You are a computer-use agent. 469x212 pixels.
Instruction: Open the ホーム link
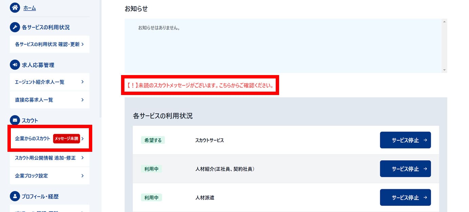click(30, 8)
